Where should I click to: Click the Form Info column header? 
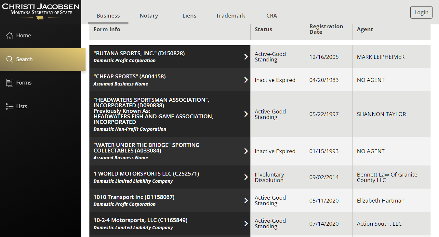pos(107,29)
